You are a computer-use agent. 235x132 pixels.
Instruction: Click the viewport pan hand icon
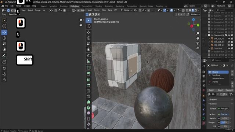coord(198,38)
